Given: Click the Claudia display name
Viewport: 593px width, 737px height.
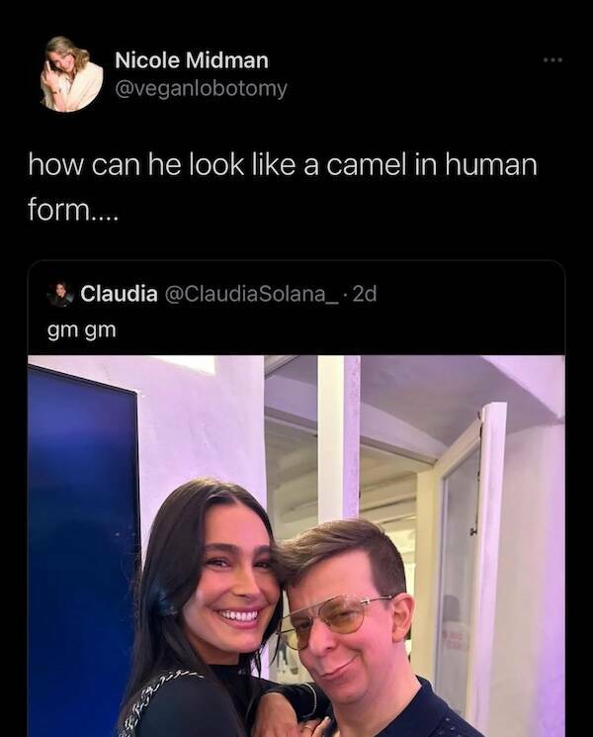Looking at the screenshot, I should pos(119,294).
